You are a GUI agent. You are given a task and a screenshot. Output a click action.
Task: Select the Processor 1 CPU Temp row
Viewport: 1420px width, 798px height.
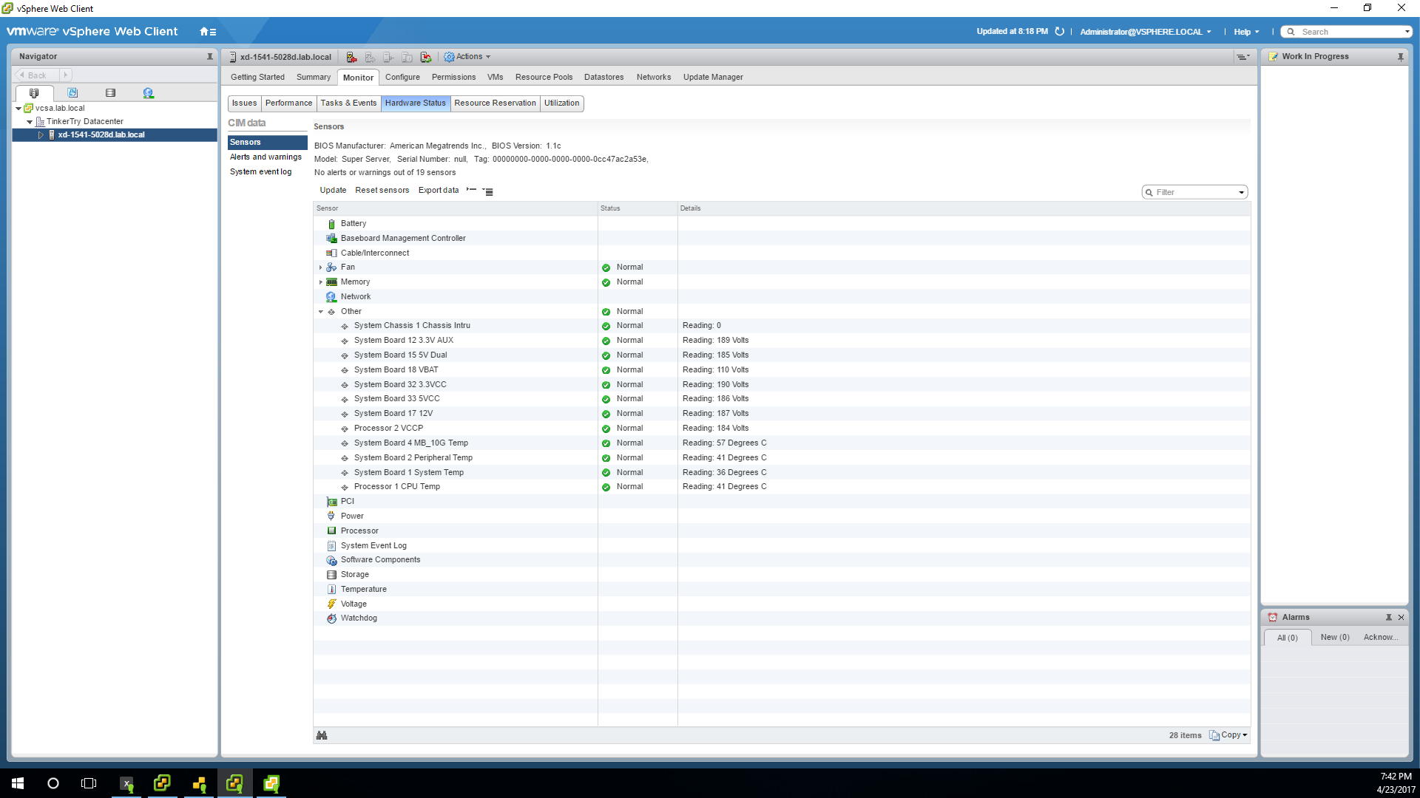(x=782, y=487)
